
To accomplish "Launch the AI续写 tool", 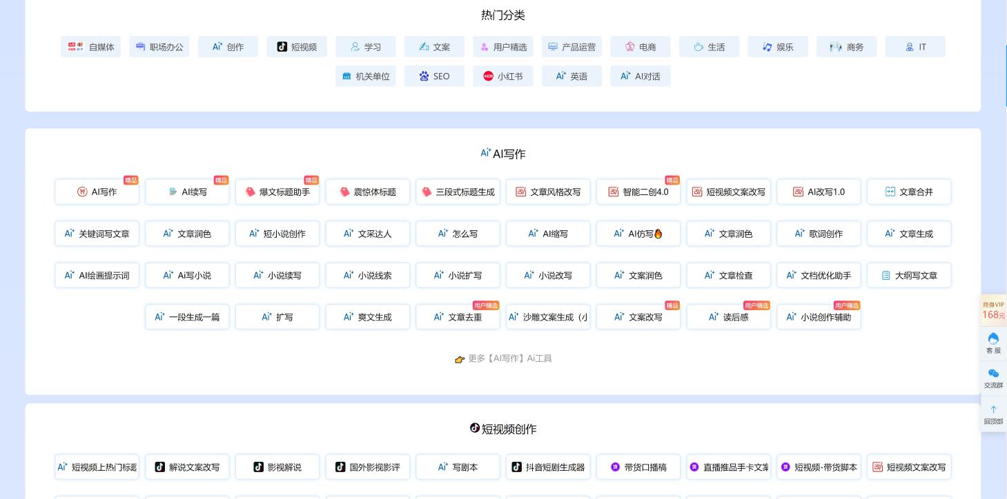I will [x=187, y=192].
